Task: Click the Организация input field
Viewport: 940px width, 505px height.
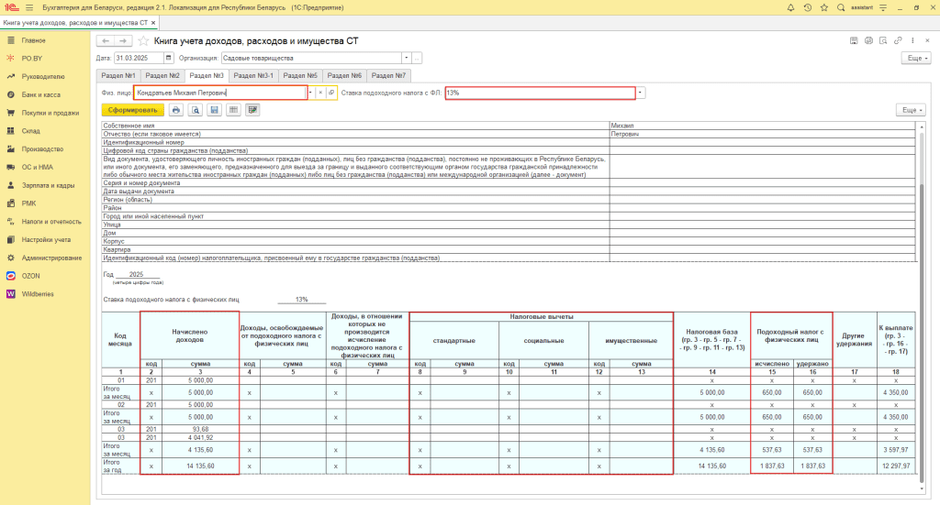Action: 311,58
